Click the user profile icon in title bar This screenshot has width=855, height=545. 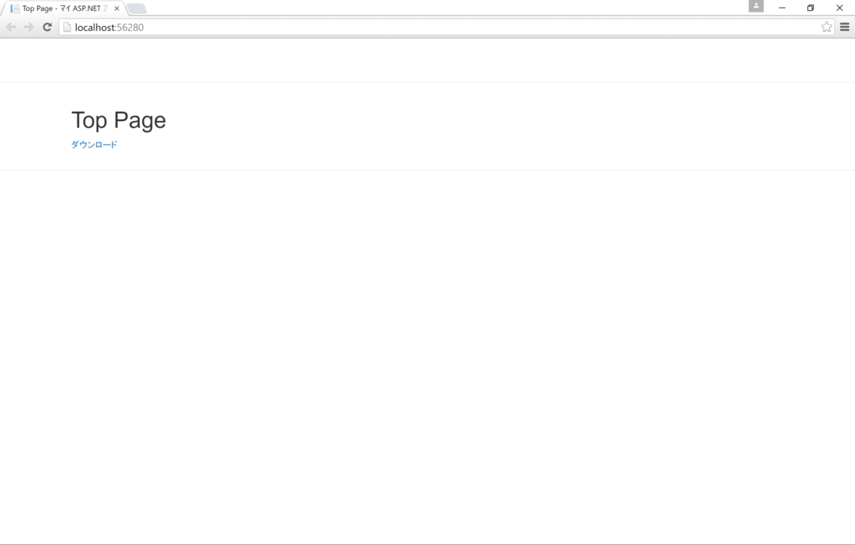[756, 7]
